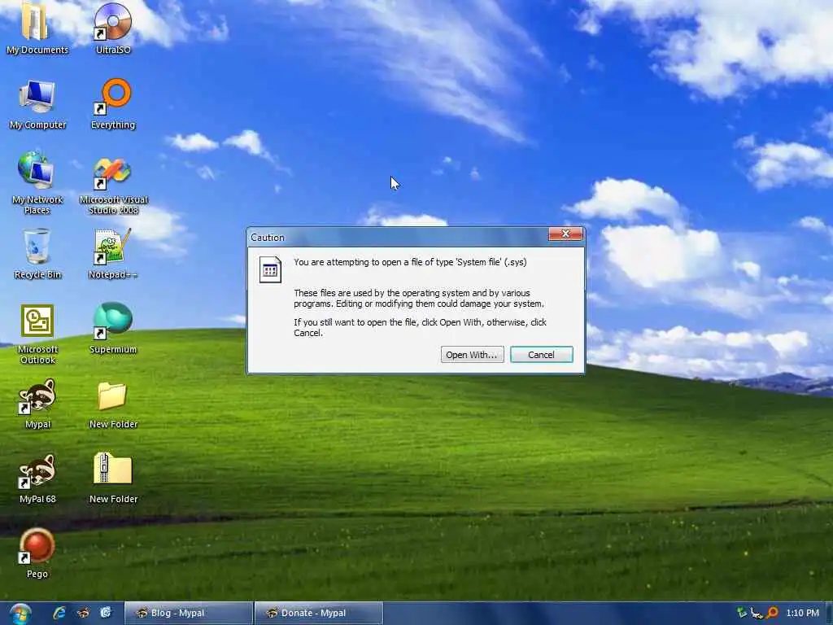The image size is (833, 625).
Task: Click the Everything magnifier tray icon
Action: tap(773, 613)
